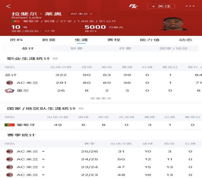Tap help icon beside 国家/地区队生涯统计
The width and height of the screenshot is (202, 178).
(81, 108)
